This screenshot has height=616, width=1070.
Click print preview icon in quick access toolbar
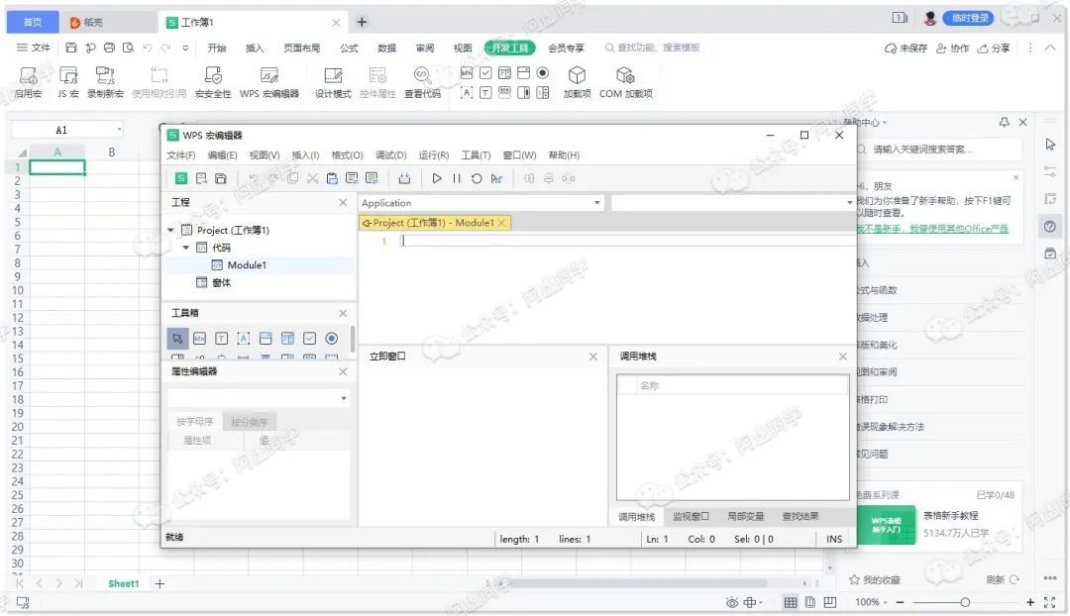click(x=128, y=48)
